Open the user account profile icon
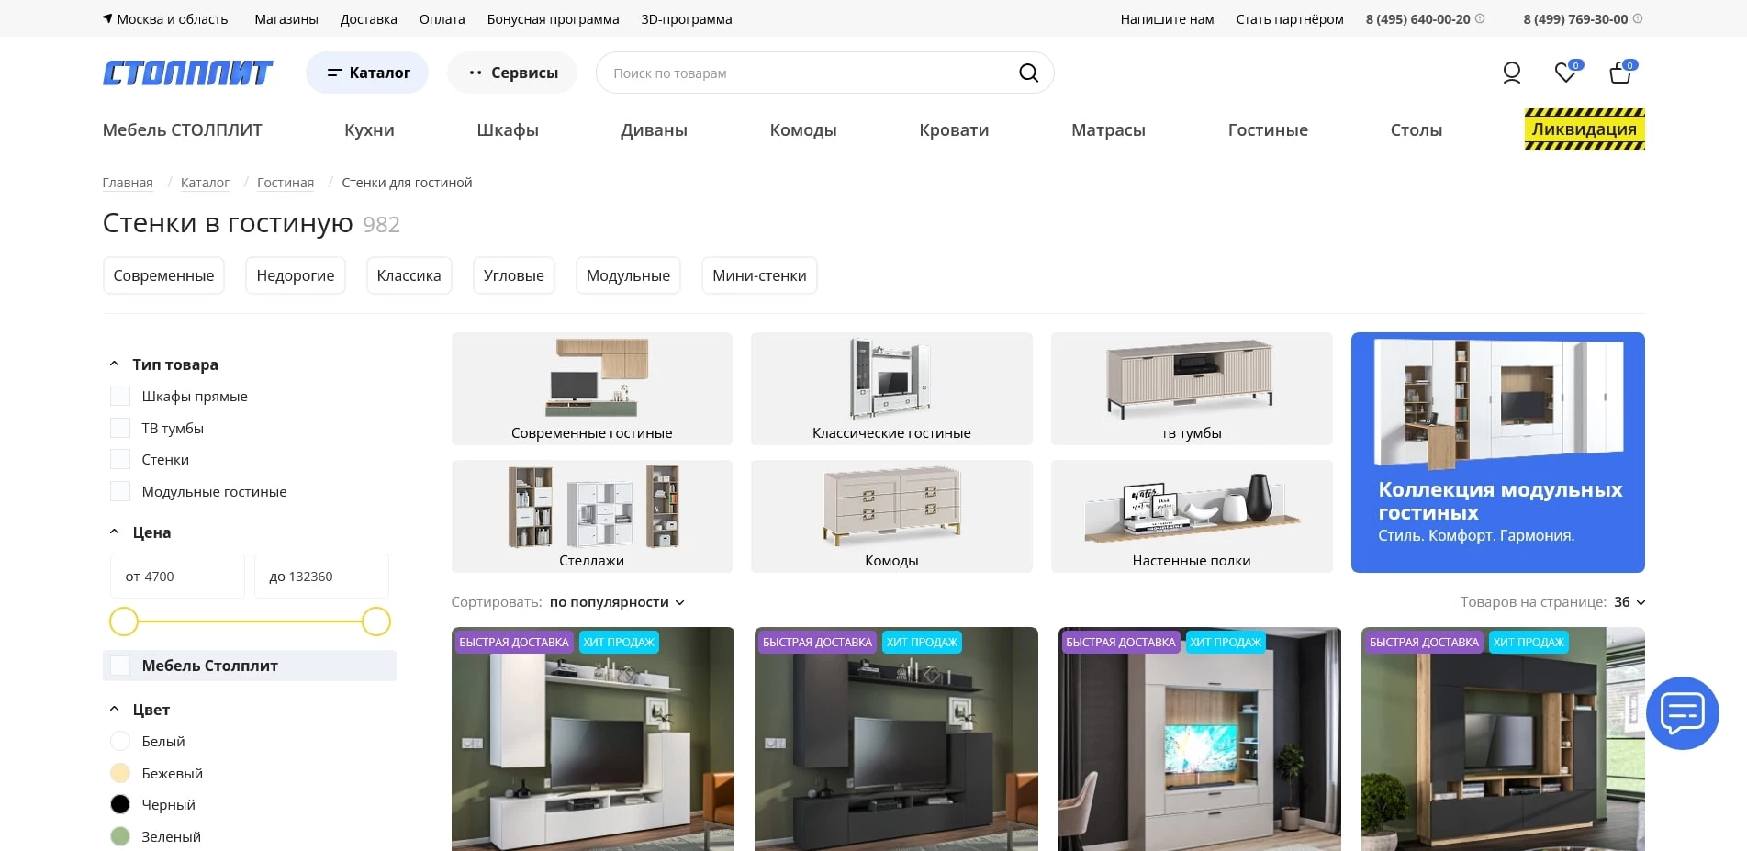Screen dimensions: 1747x851 pos(1511,73)
